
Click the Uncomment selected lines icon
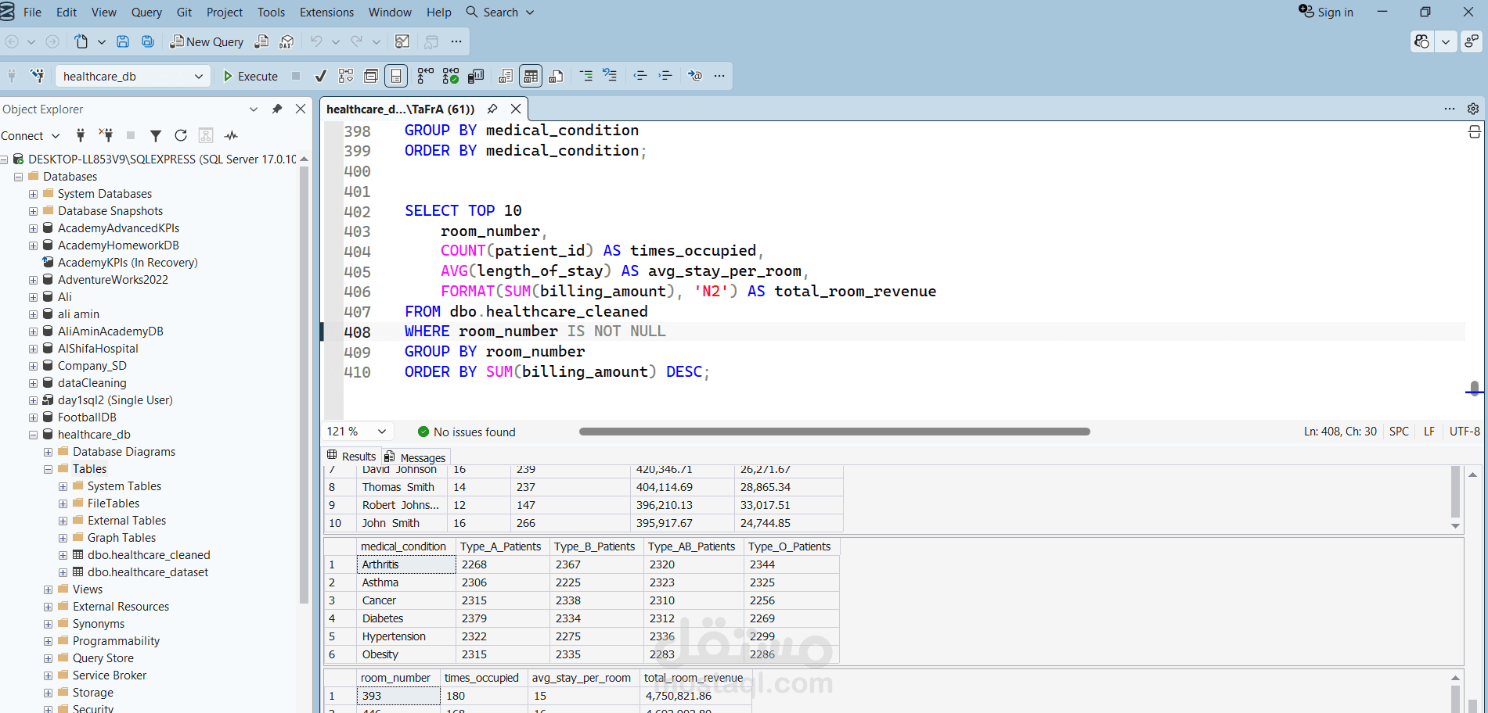610,76
